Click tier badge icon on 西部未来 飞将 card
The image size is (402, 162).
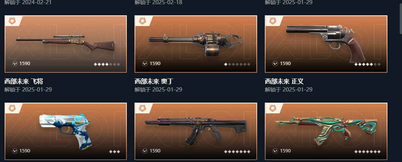click(12, 21)
